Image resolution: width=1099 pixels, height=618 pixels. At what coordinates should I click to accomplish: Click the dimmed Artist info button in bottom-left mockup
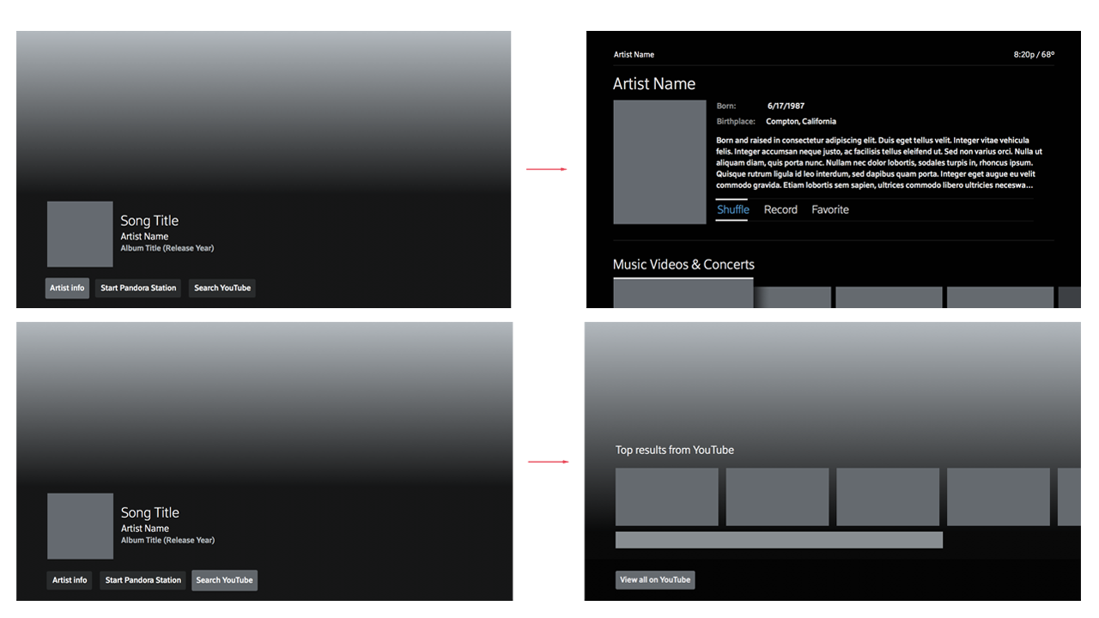[70, 580]
